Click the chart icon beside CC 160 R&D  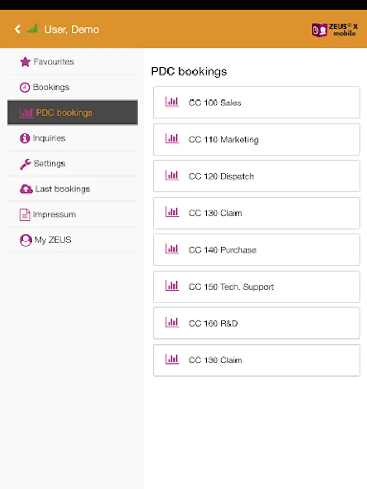[172, 323]
